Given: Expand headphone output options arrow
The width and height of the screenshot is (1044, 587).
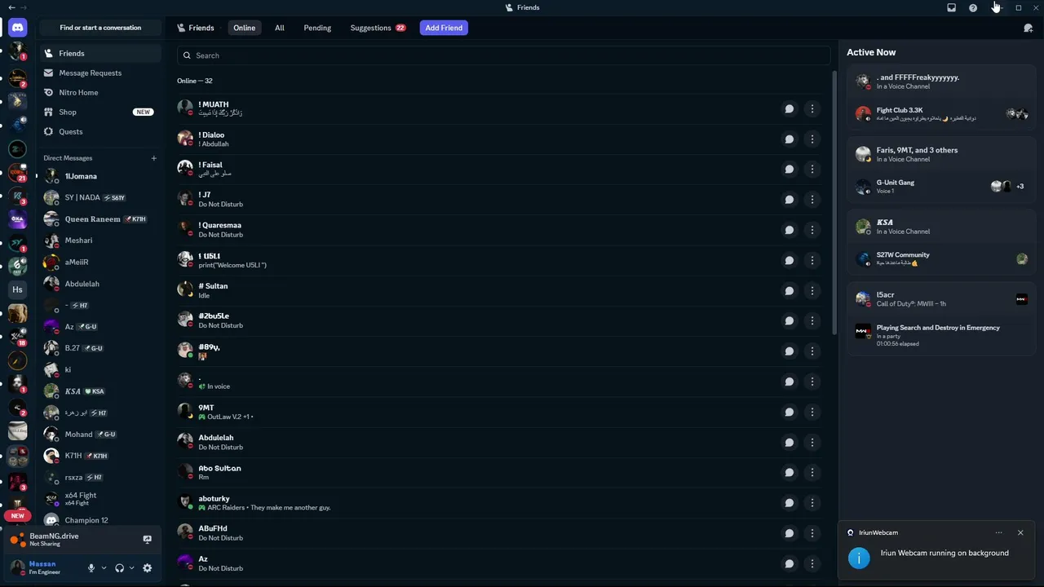Looking at the screenshot, I should point(131,568).
